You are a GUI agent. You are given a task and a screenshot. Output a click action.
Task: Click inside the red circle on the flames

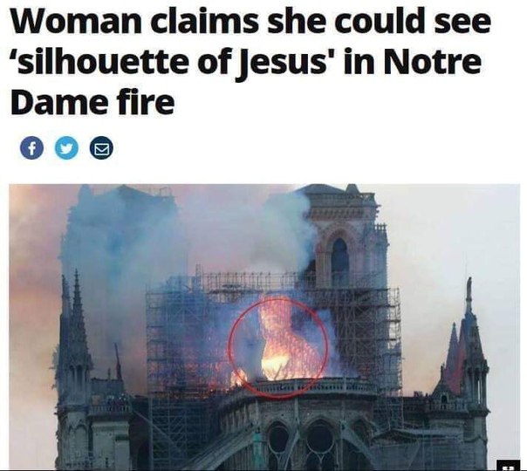click(x=278, y=348)
